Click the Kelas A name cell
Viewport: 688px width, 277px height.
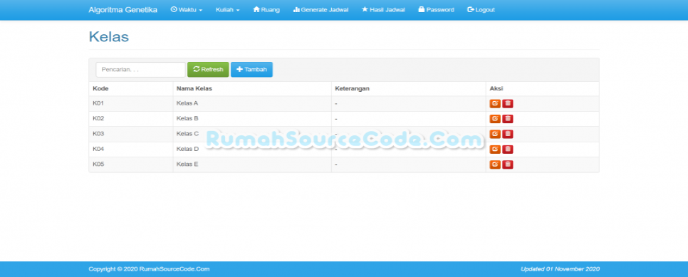tap(252, 103)
